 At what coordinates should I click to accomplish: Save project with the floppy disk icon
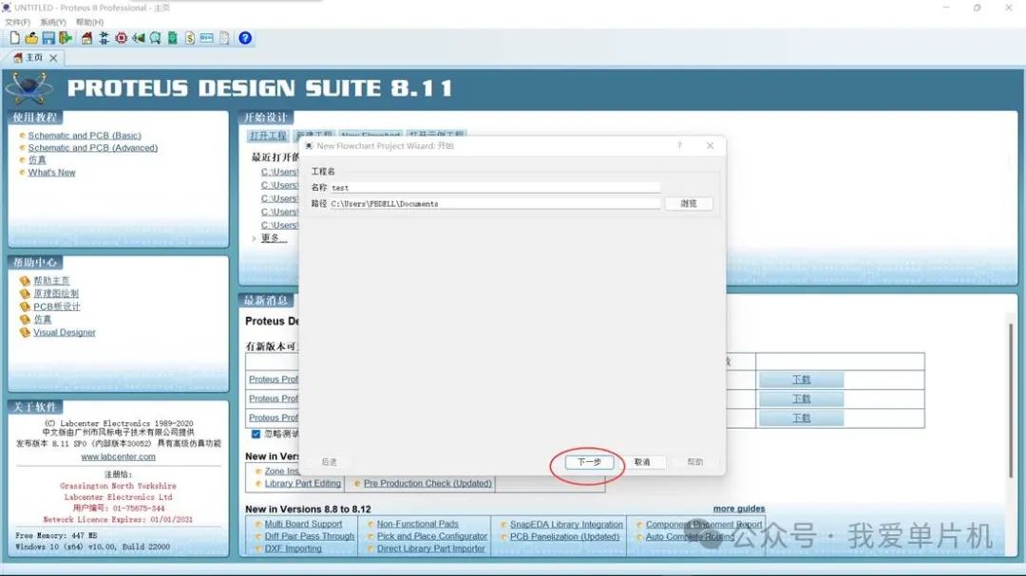pos(48,38)
